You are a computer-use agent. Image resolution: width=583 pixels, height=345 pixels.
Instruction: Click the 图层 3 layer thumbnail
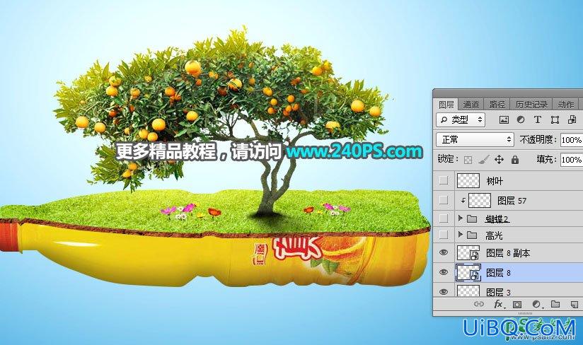(468, 291)
